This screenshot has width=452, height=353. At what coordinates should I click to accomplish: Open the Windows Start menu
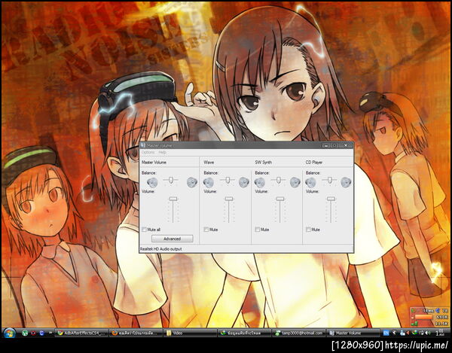(10, 333)
